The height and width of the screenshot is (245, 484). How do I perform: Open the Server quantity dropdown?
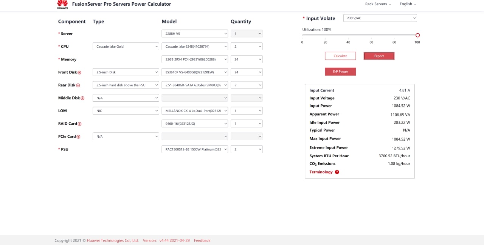click(247, 34)
